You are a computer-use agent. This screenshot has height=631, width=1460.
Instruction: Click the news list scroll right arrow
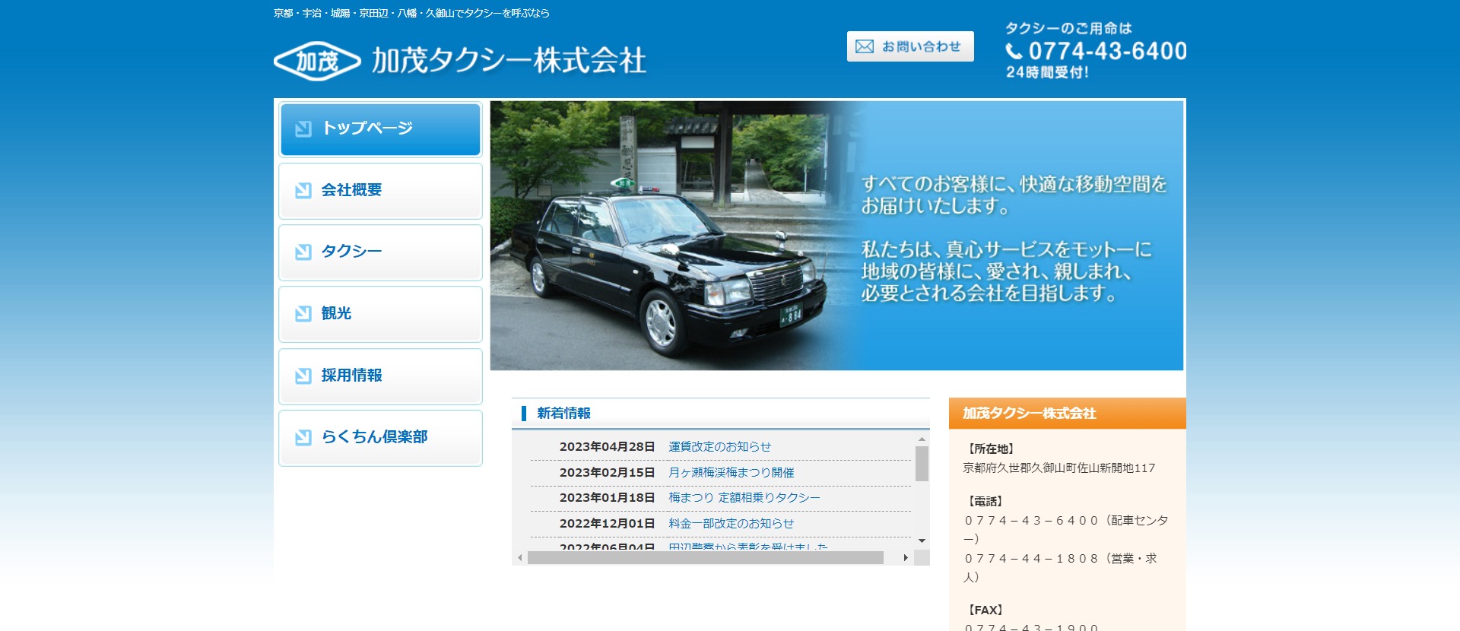(x=906, y=558)
